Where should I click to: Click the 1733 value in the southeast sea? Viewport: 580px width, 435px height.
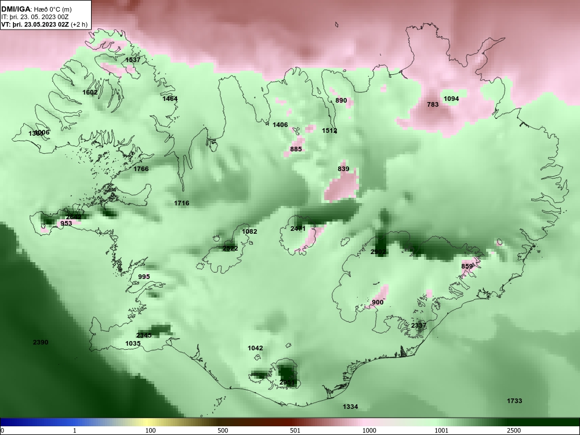(514, 401)
